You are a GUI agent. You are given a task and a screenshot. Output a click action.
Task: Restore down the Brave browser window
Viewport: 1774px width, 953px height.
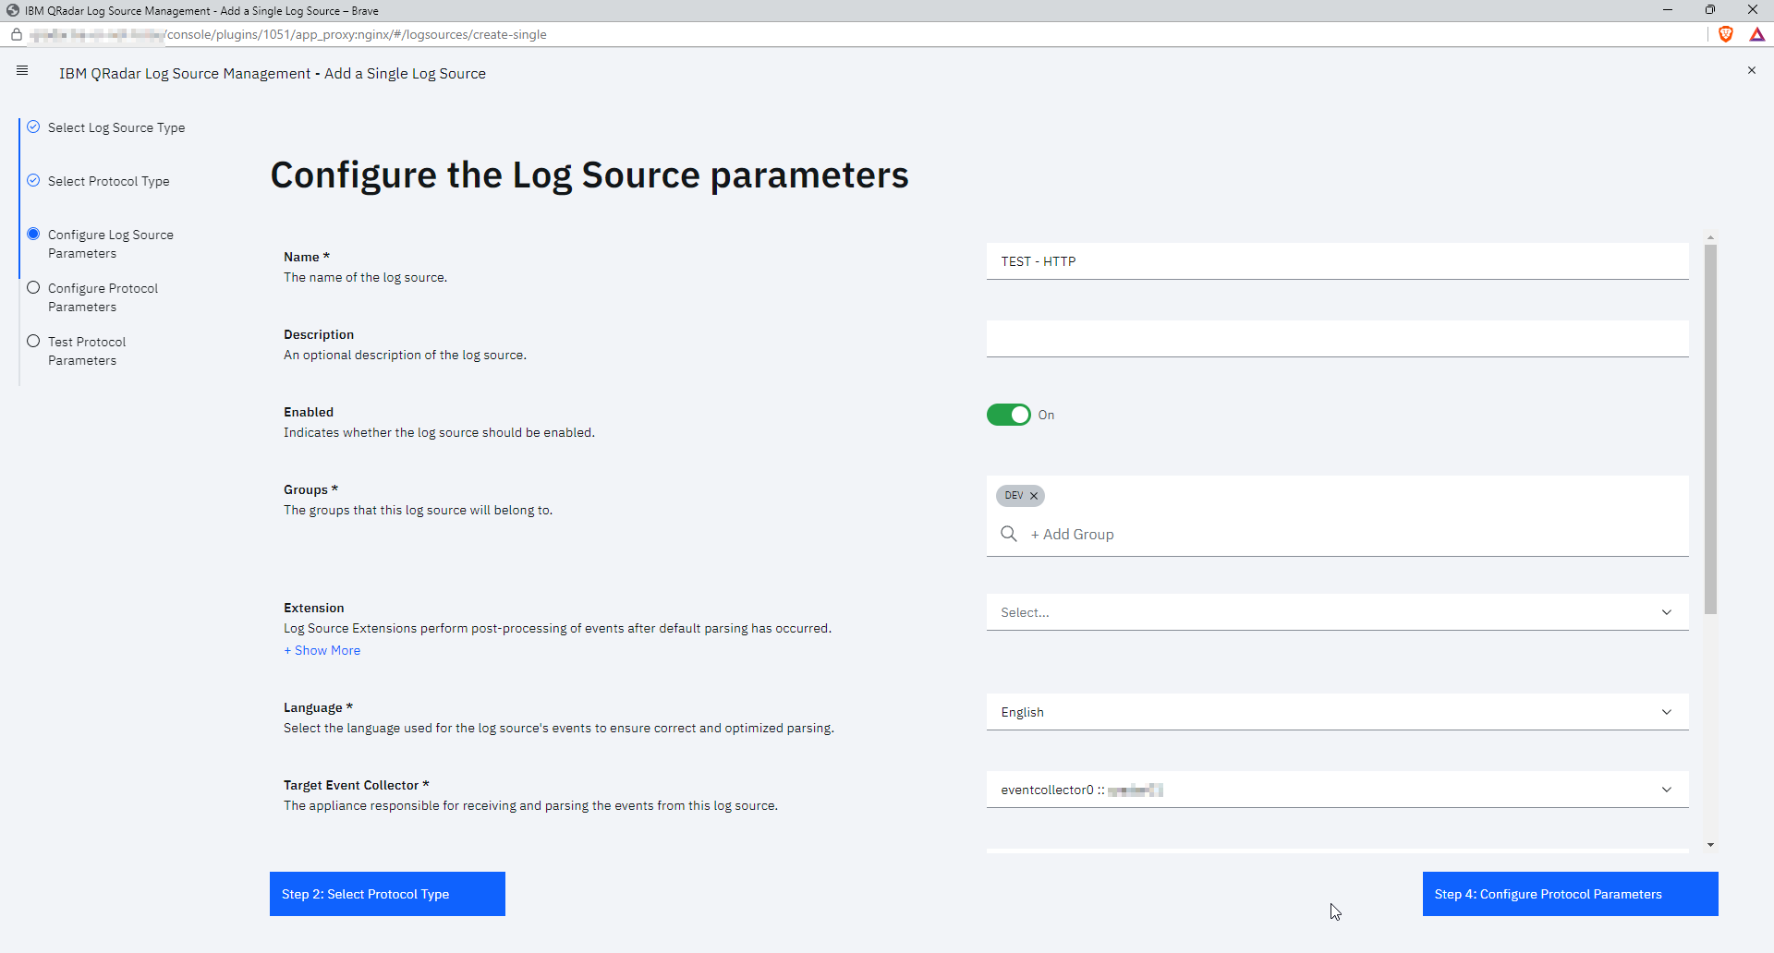(x=1710, y=10)
